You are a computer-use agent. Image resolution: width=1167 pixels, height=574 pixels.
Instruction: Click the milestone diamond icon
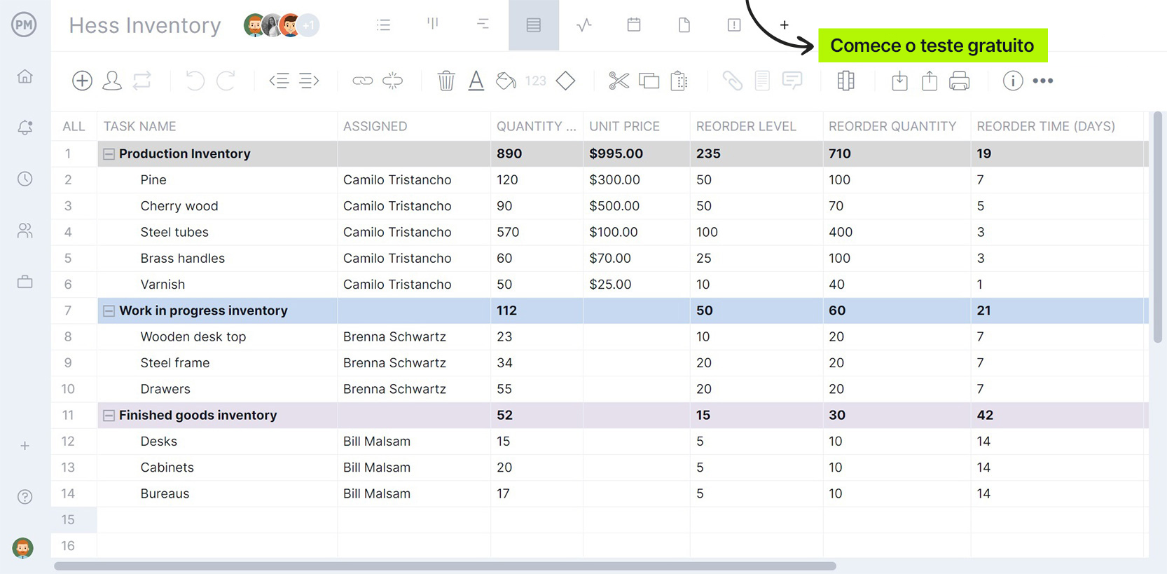point(565,81)
